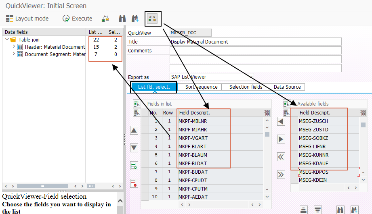The width and height of the screenshot is (372, 214).
Task: Click the QuickView name field MATER_DOC
Action: tap(191, 33)
